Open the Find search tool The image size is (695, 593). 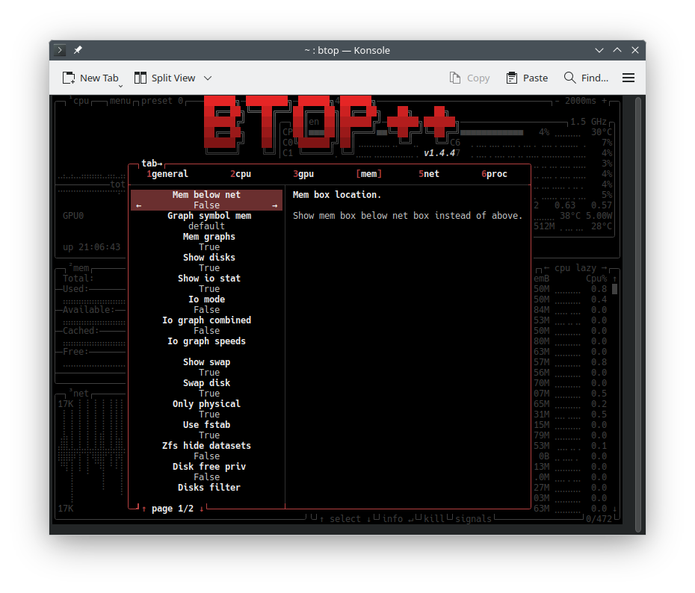click(x=586, y=78)
